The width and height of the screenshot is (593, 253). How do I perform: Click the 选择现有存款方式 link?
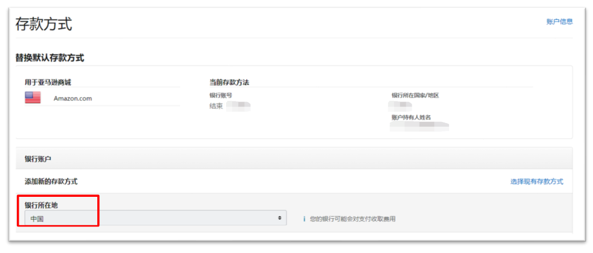click(x=537, y=182)
